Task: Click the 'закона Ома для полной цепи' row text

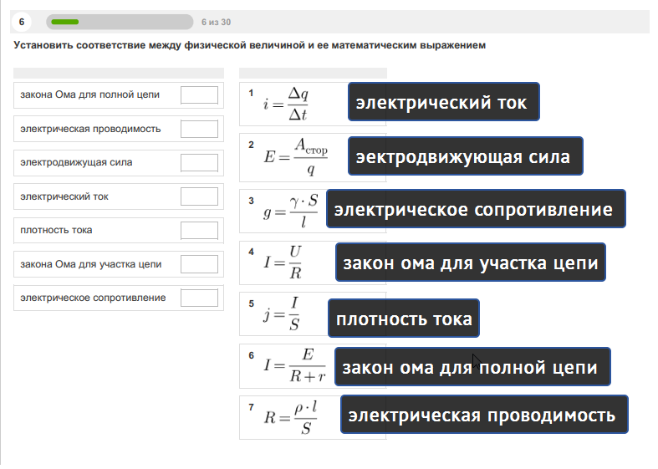Action: point(89,94)
